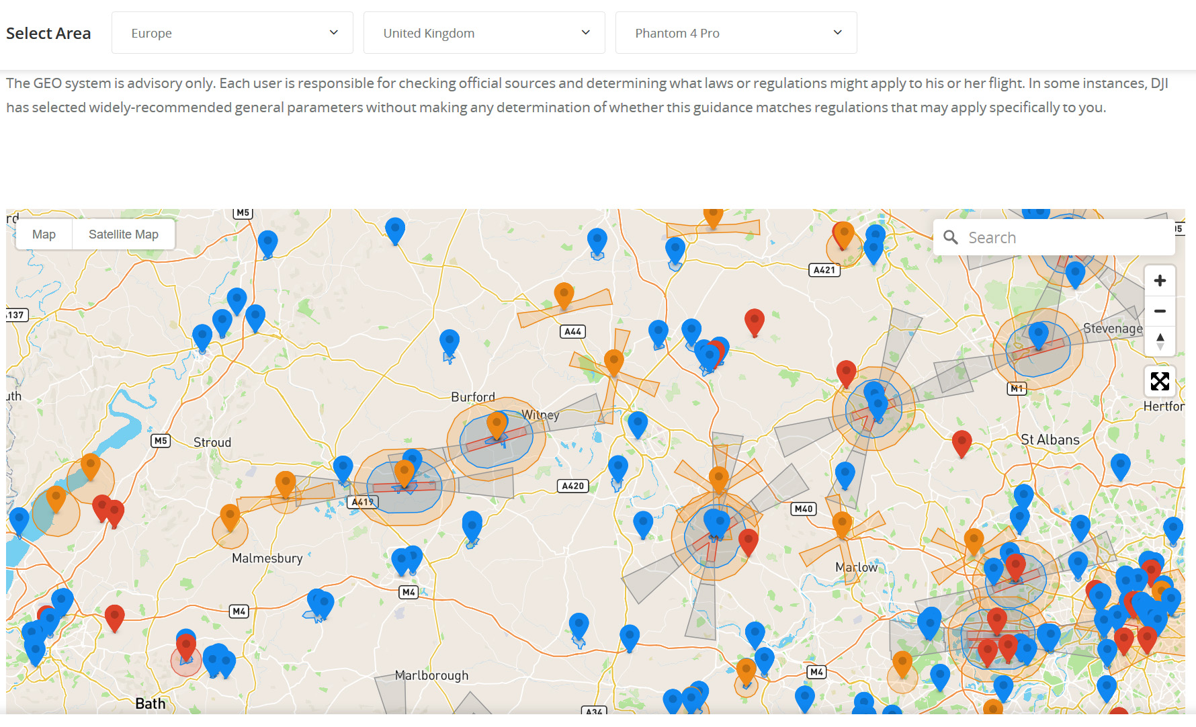Zoom in with the plus button

1160,281
